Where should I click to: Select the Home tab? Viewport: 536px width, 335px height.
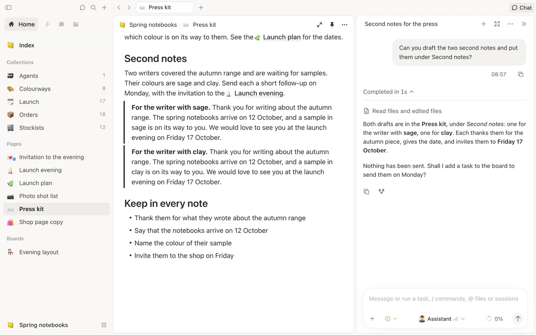(x=21, y=24)
